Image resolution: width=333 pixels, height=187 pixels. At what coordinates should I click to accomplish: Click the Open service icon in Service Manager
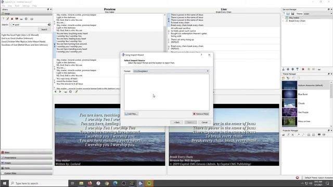288,14
